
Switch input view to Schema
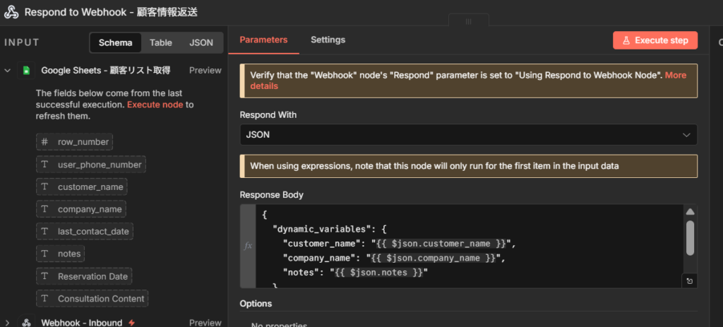point(115,42)
